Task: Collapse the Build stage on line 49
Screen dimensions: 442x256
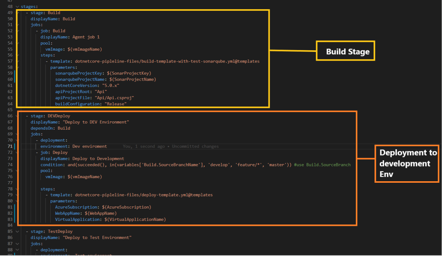Action: (x=17, y=13)
